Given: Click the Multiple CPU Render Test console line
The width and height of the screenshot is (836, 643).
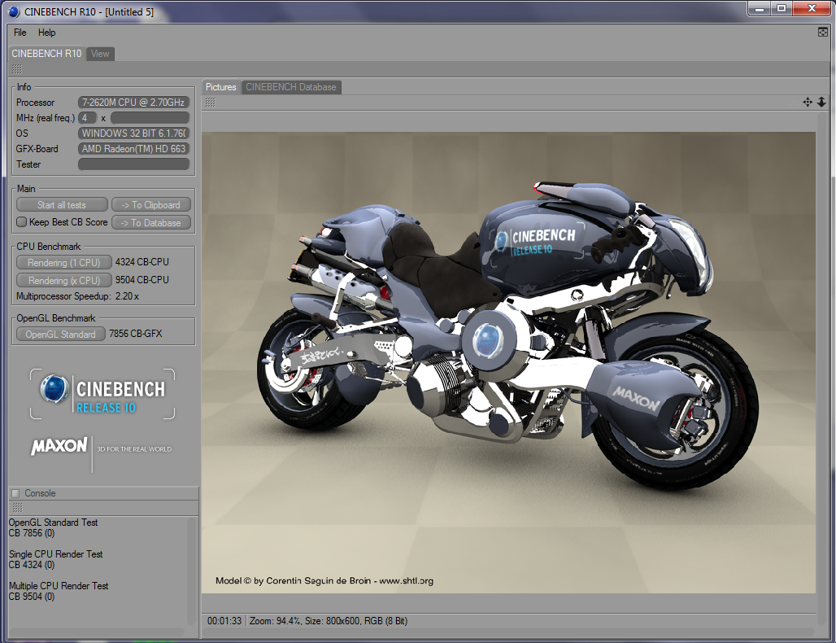Looking at the screenshot, I should 59,586.
